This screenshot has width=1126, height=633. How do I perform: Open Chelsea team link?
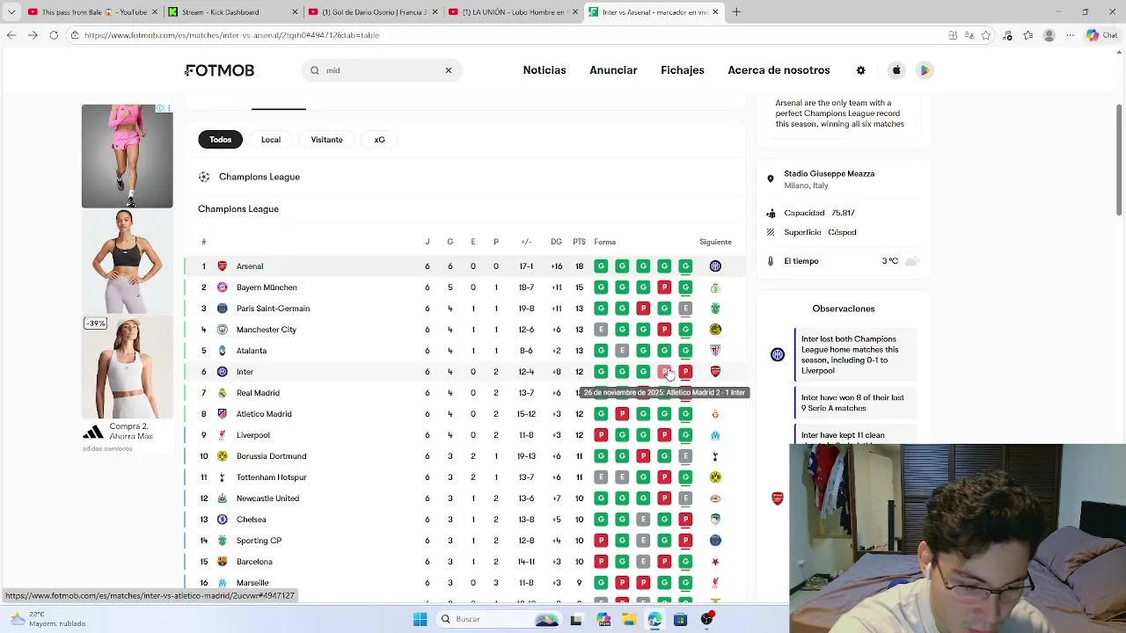pyautogui.click(x=251, y=520)
